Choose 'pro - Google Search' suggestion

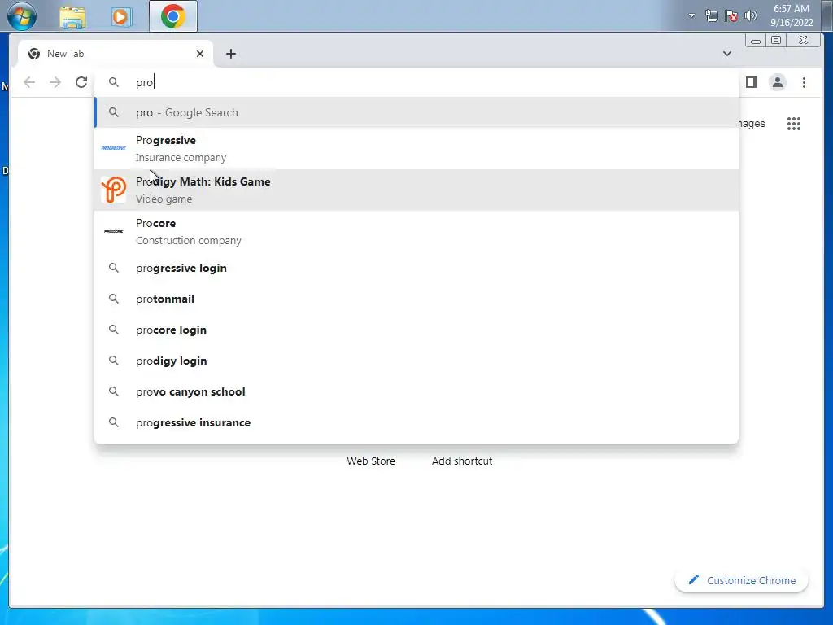click(416, 112)
